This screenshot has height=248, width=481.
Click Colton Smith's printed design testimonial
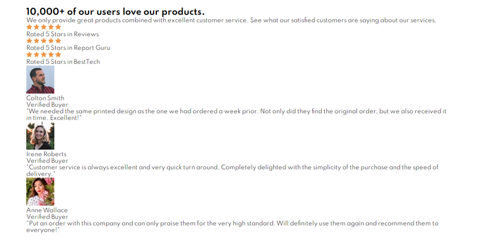coord(236,111)
